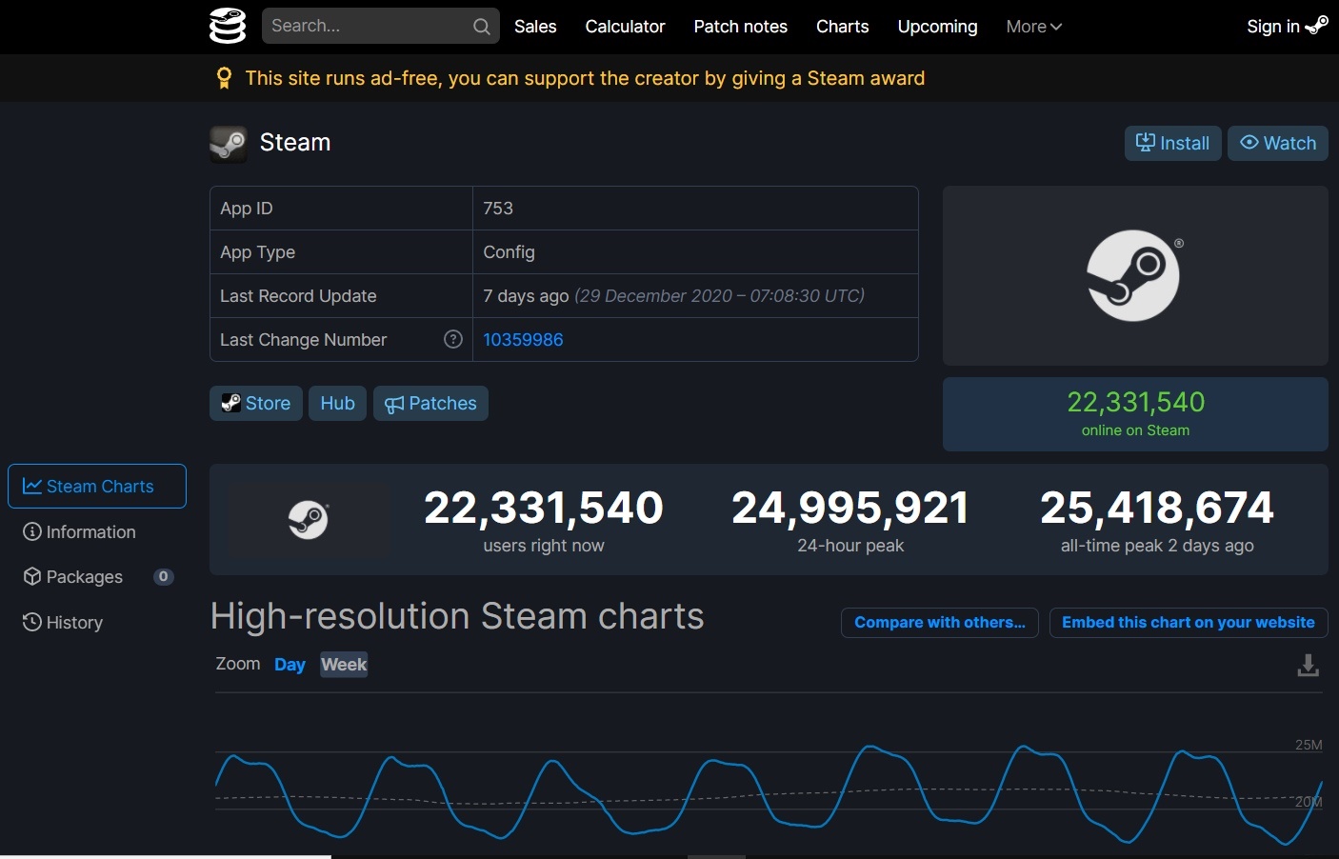Open change number 10359986 link

(523, 340)
